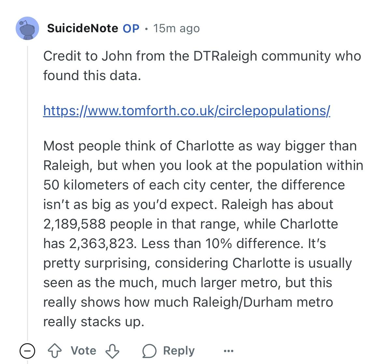Click the vertical thread line to collapse

(x=28, y=195)
